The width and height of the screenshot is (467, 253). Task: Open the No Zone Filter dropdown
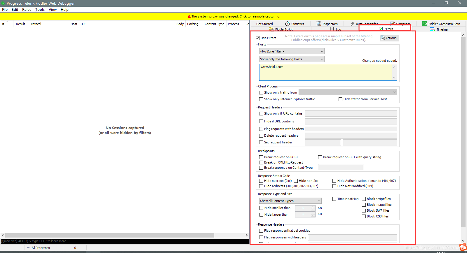[x=292, y=51]
